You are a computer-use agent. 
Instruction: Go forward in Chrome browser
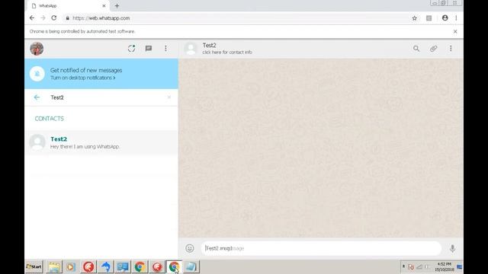(43, 18)
